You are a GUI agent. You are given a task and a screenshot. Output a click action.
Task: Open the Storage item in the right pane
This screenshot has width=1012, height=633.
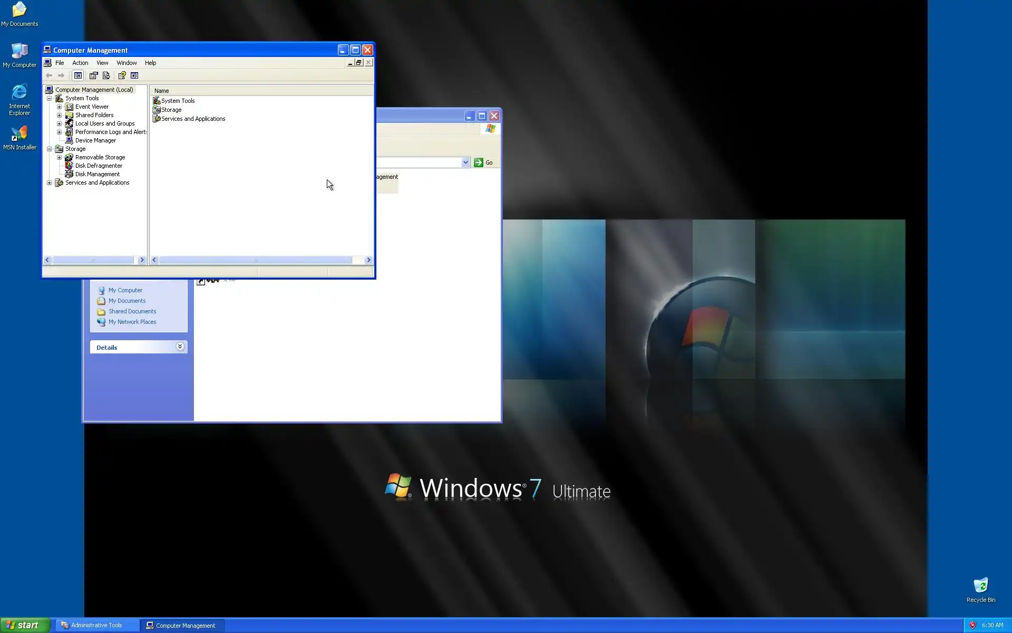click(171, 110)
